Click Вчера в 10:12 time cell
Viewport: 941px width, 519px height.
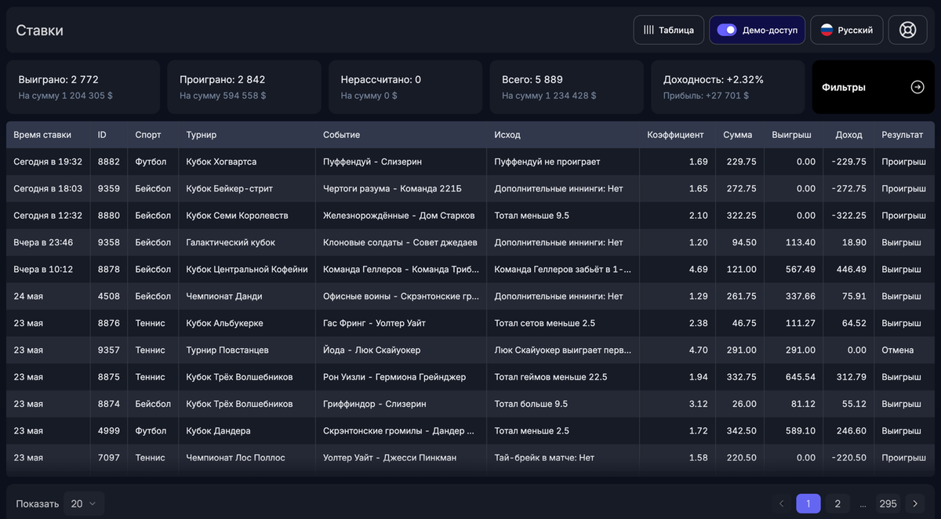click(x=43, y=269)
